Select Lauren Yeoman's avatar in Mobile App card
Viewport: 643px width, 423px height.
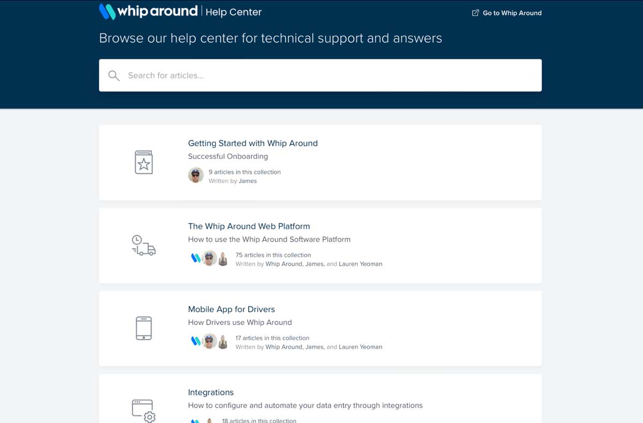(x=223, y=341)
